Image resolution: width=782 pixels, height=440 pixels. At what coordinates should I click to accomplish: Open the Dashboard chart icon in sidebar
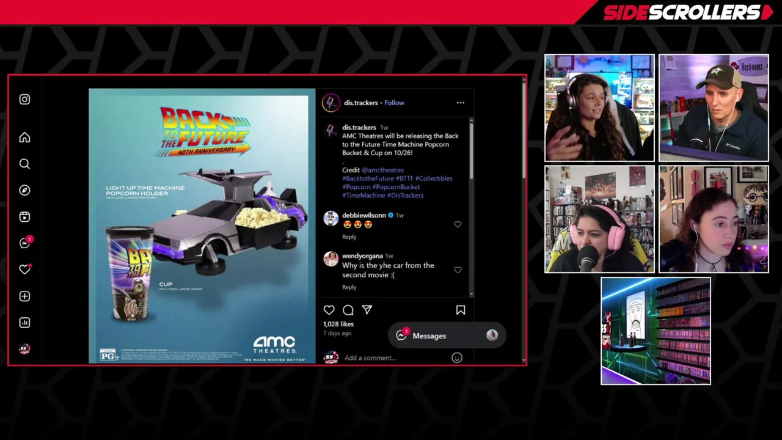[x=24, y=322]
